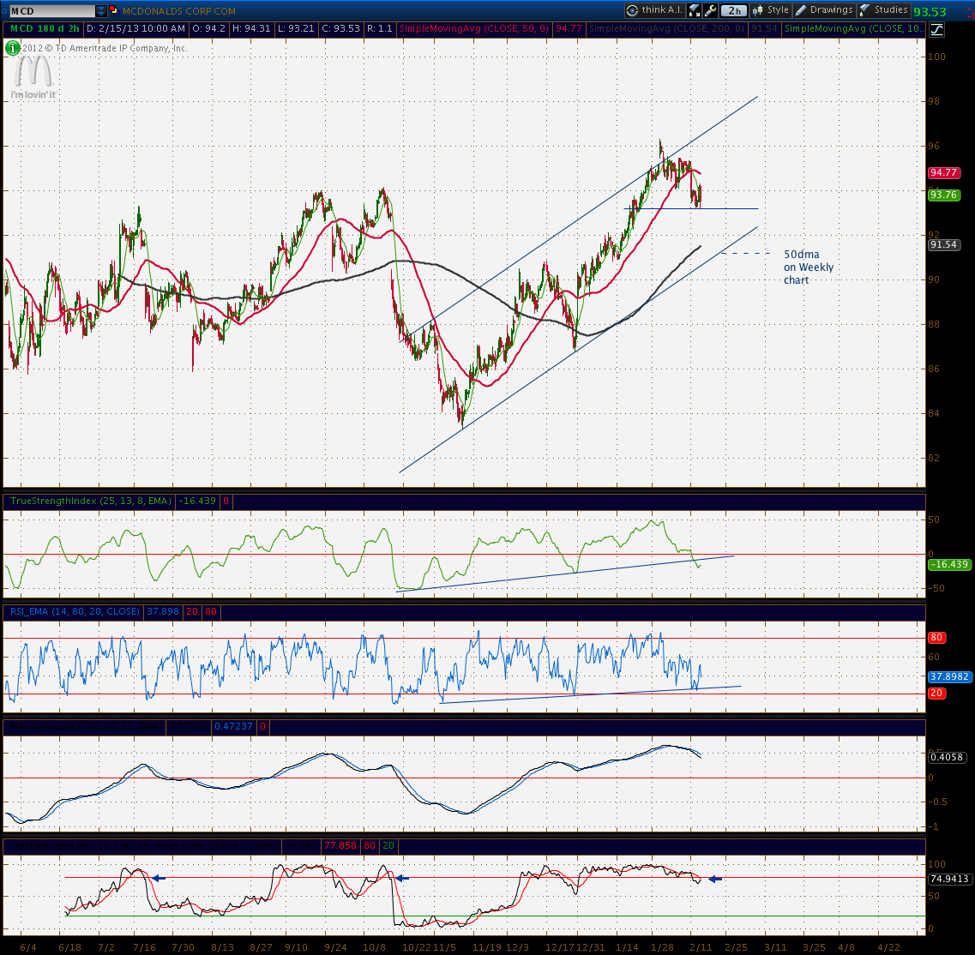The height and width of the screenshot is (955, 975).
Task: Select the blue arrow drawing near 7/16 in stochastic
Action: (159, 879)
